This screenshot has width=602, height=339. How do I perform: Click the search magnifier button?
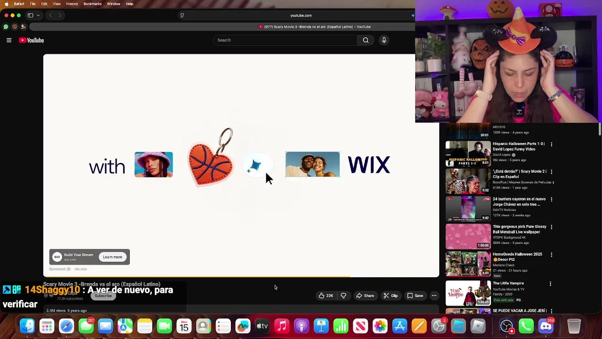(365, 40)
